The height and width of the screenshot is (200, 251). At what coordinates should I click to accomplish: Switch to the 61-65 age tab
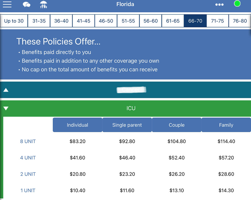173,21
